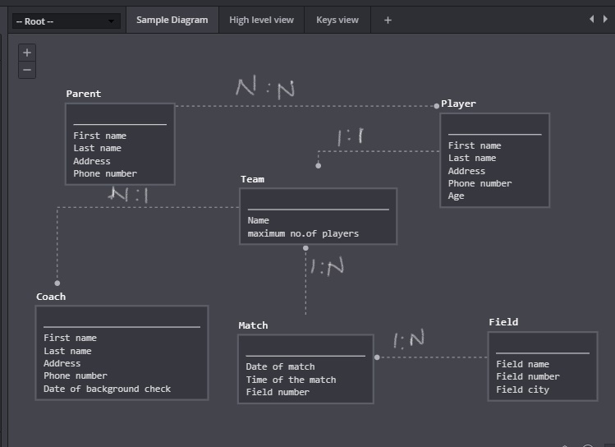The image size is (615, 447).
Task: Select relationship endpoint at Player entity
Action: pyautogui.click(x=437, y=106)
